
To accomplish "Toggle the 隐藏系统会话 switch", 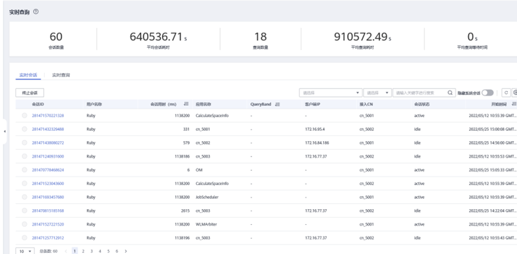I will [488, 93].
